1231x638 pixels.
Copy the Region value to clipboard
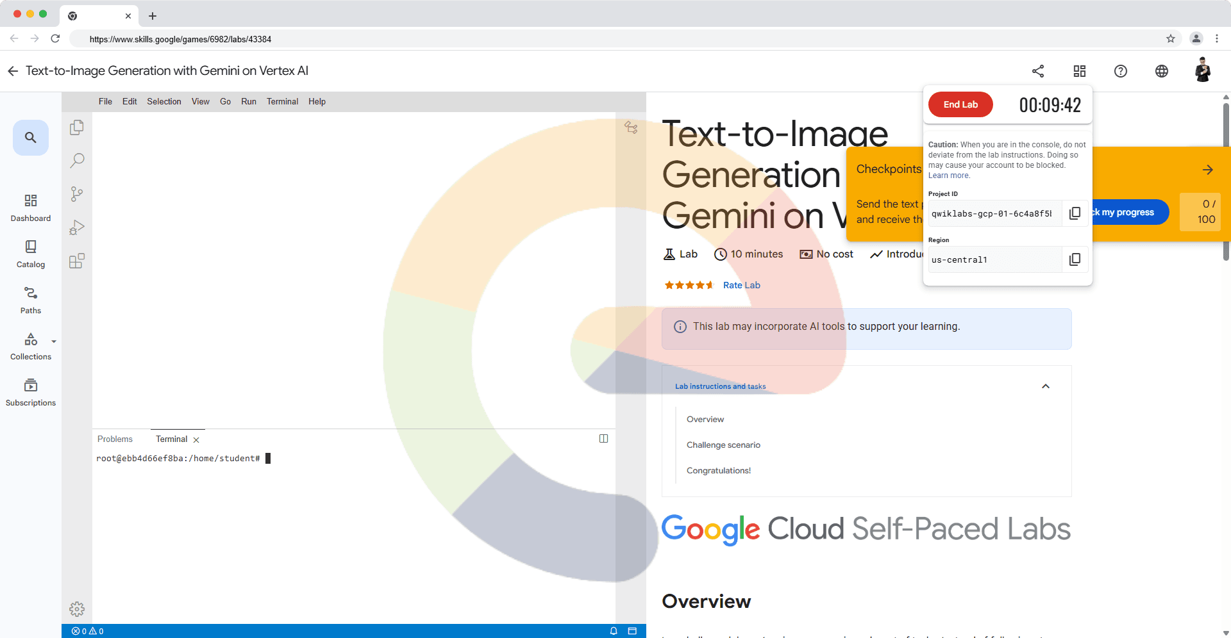[1075, 259]
